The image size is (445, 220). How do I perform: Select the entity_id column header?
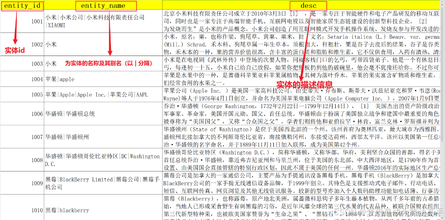coord(22,5)
